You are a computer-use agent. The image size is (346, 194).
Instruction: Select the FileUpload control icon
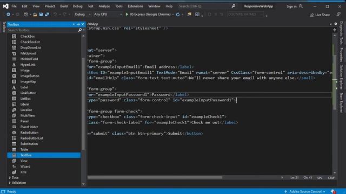pyautogui.click(x=14, y=53)
